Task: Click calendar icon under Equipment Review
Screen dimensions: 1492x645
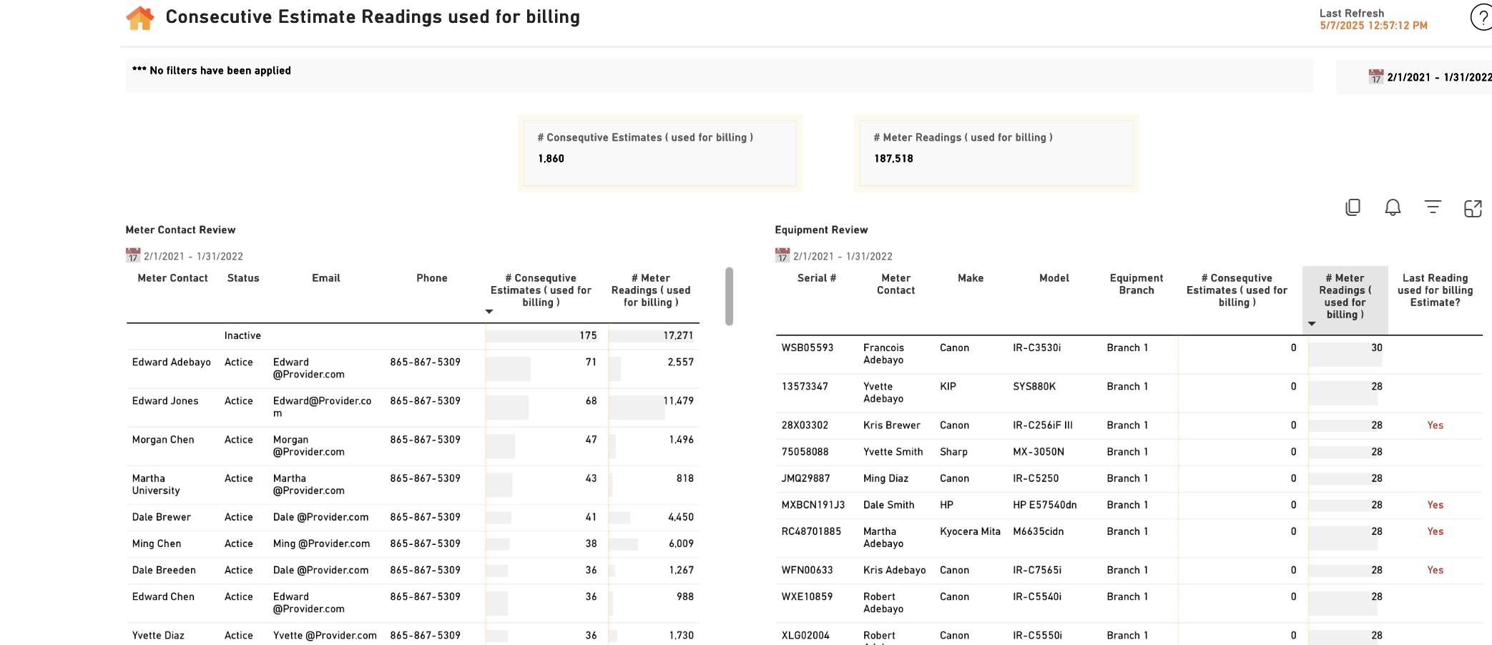Action: 782,255
